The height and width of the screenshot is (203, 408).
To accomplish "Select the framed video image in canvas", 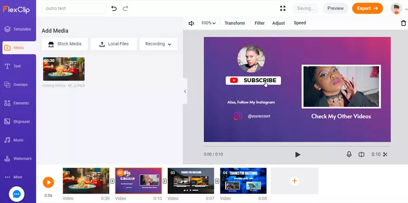I will [341, 86].
